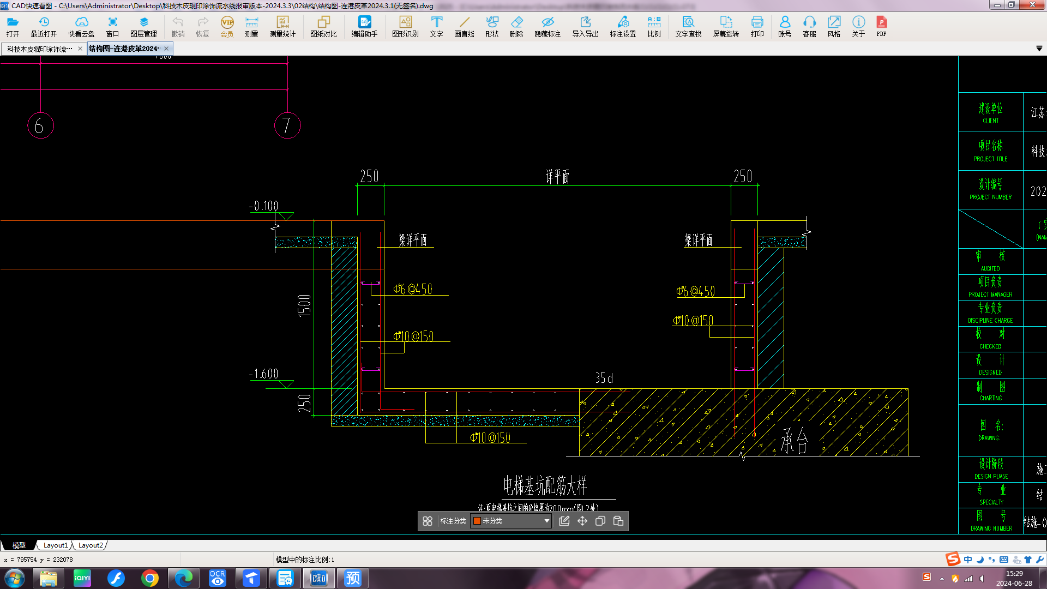Open the 账号 account menu

[785, 26]
